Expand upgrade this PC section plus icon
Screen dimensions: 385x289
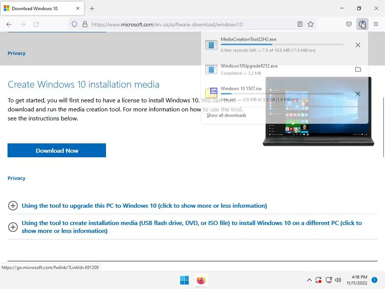pyautogui.click(x=13, y=206)
